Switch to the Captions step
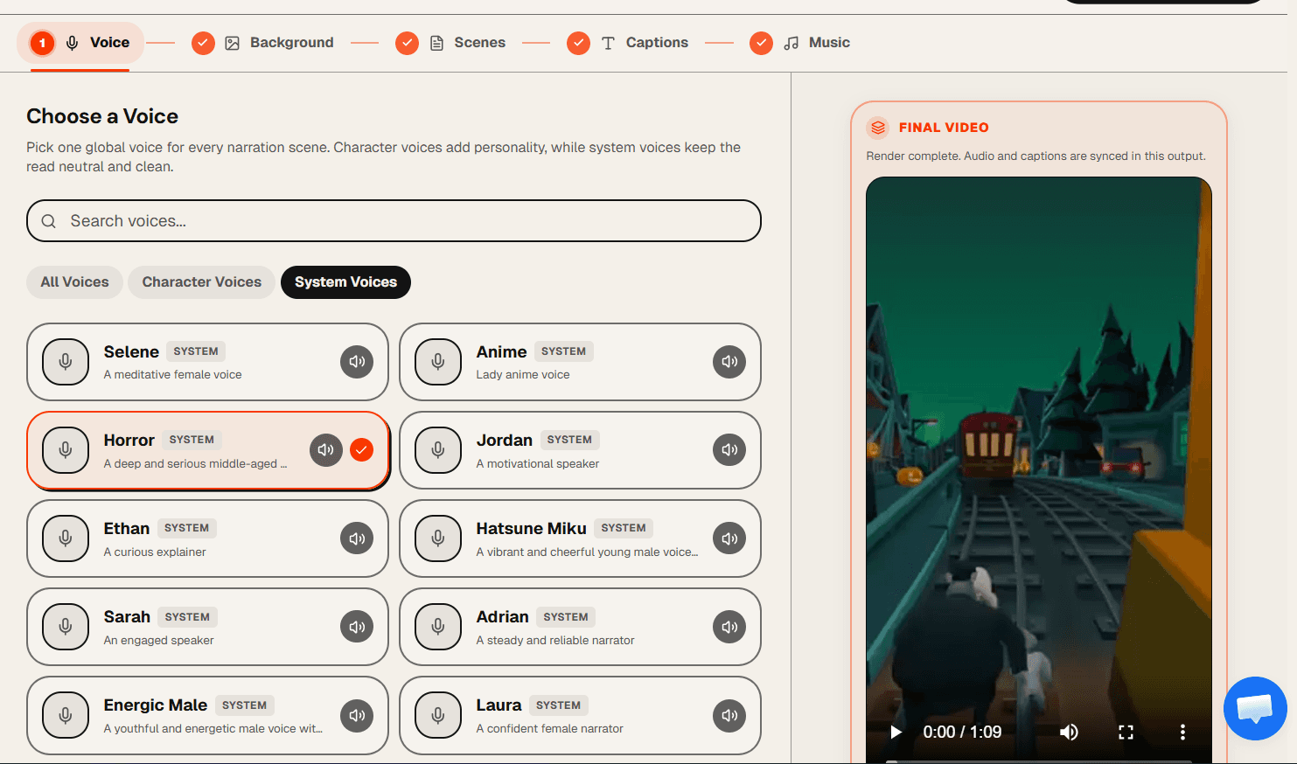 coord(657,42)
